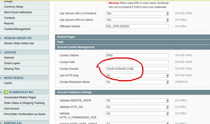The width and height of the screenshot is (210, 124).
Task: Go to Store Email Addresses tab
Action: (x=18, y=12)
